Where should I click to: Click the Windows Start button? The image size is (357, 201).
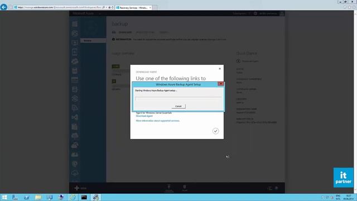pos(4,197)
